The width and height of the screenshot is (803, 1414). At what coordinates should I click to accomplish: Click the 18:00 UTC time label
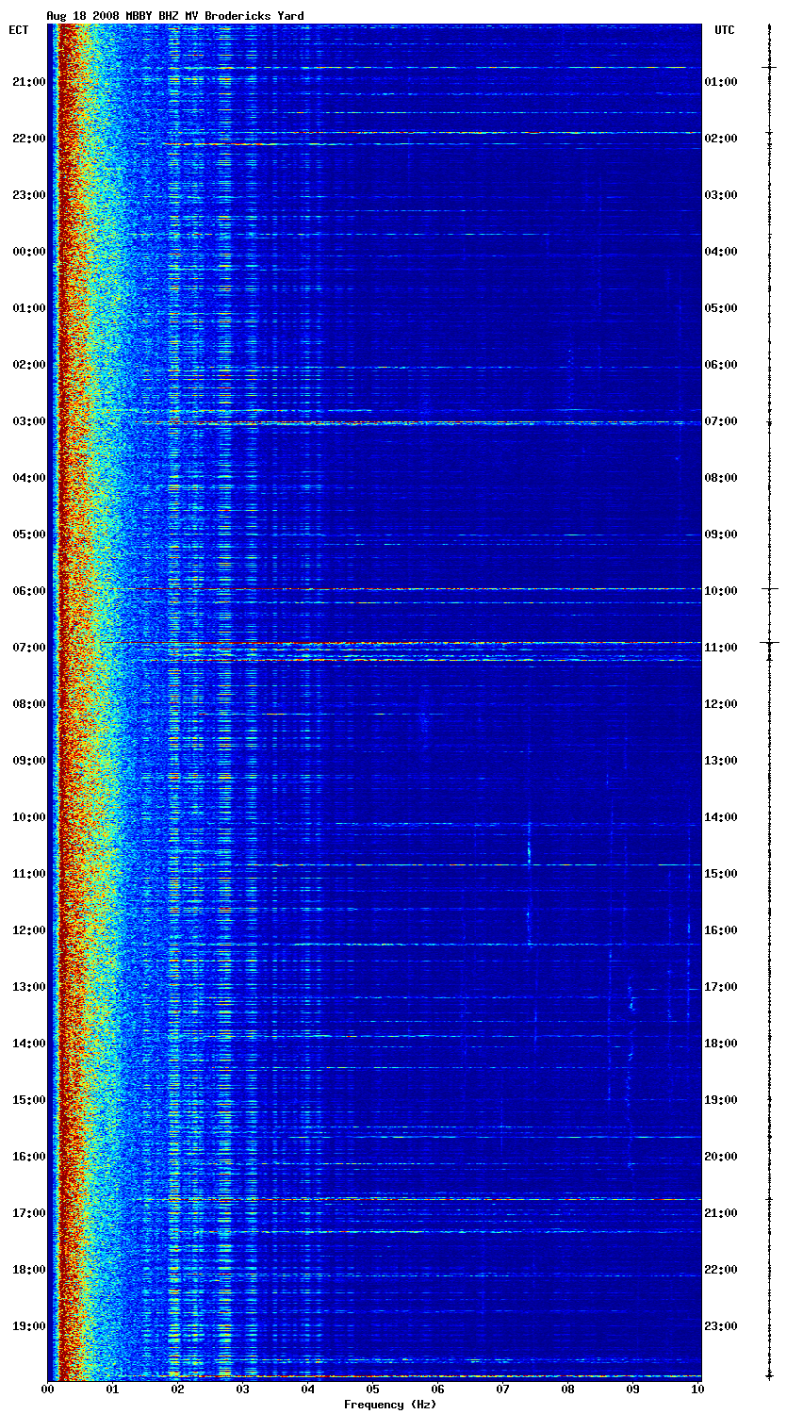pyautogui.click(x=721, y=1044)
